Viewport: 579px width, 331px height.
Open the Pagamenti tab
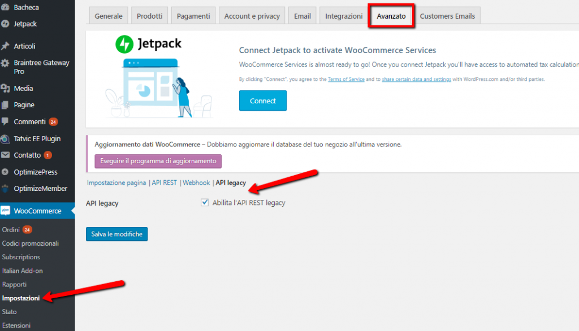click(193, 16)
